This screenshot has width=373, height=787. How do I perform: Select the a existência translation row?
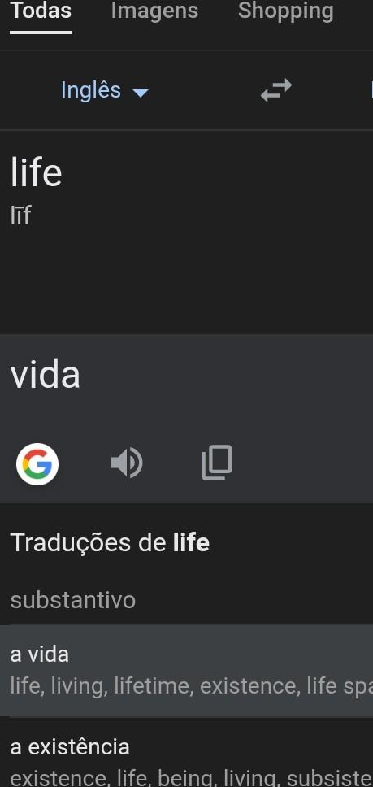pyautogui.click(x=187, y=753)
